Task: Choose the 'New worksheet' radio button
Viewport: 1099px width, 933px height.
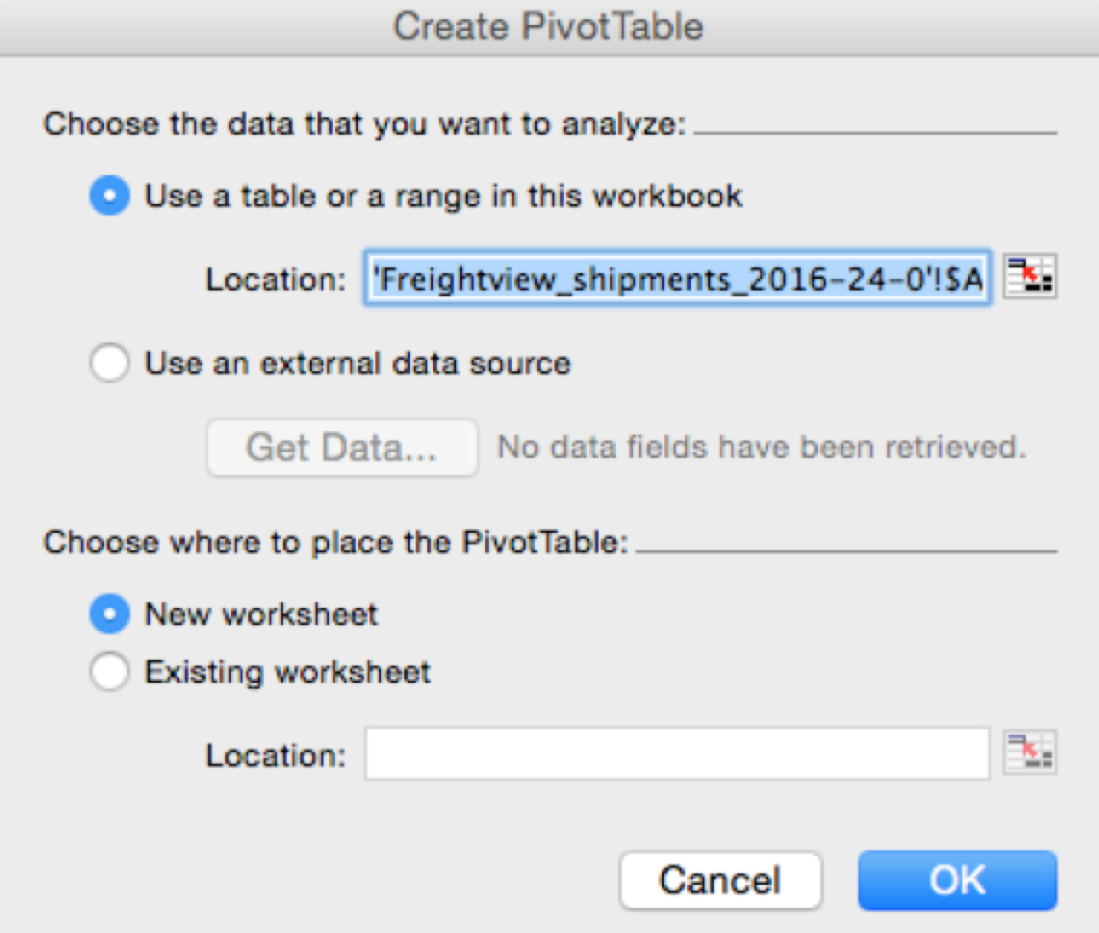Action: (x=110, y=614)
